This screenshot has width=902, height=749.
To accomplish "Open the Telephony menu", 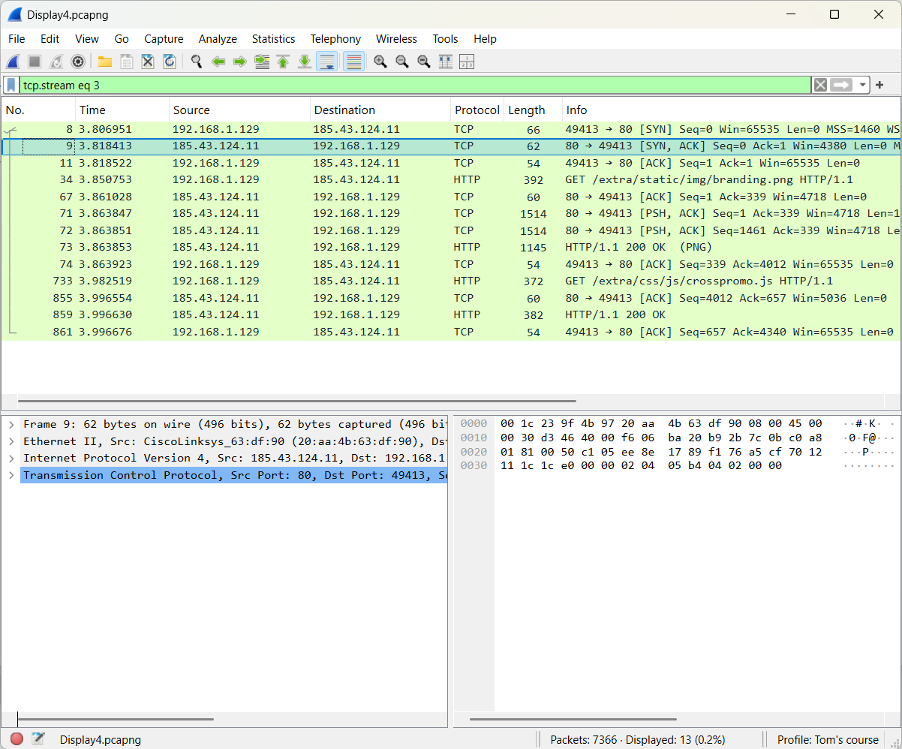I will (335, 39).
